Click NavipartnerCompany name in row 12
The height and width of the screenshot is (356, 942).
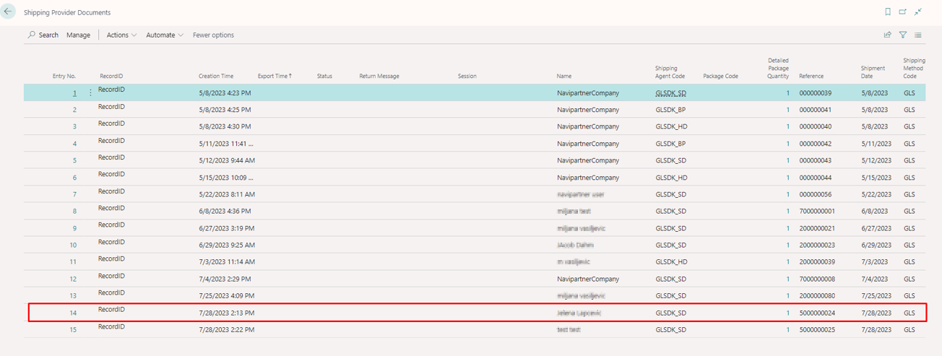coord(587,279)
